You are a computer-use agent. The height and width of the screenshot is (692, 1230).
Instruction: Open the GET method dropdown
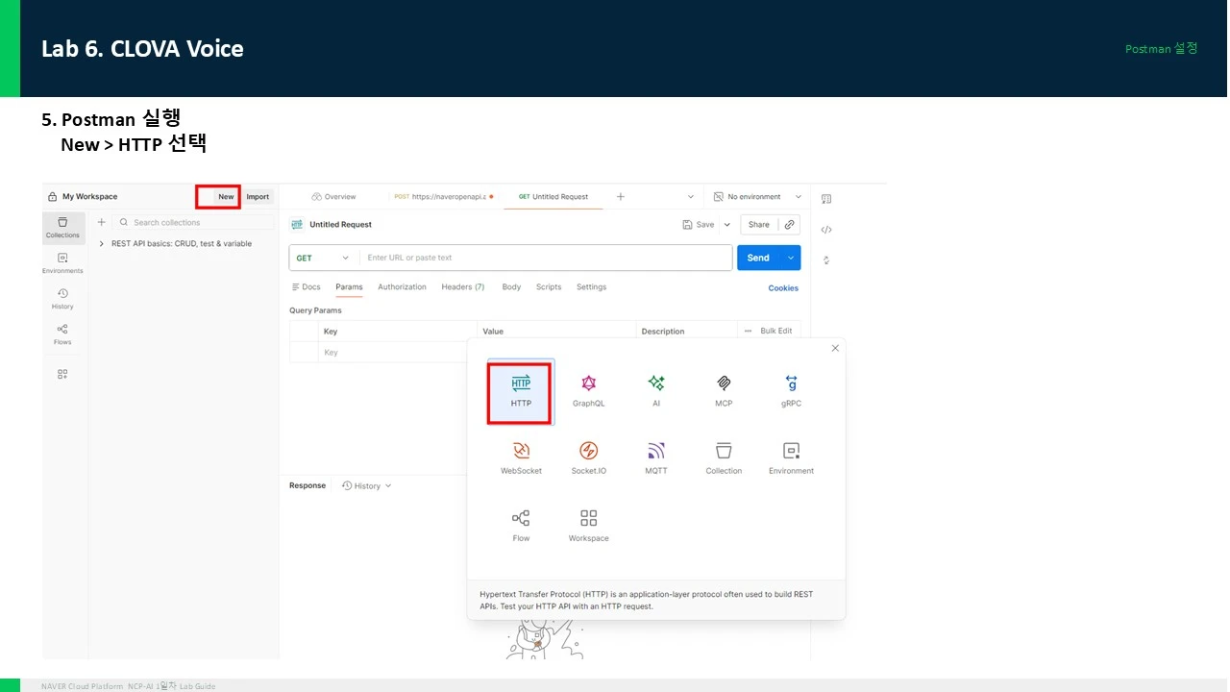click(x=324, y=258)
